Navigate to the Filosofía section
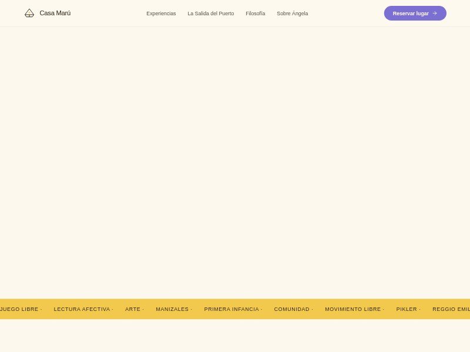 255,13
